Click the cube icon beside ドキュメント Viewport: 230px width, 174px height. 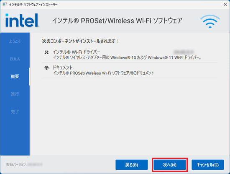coord(46,68)
